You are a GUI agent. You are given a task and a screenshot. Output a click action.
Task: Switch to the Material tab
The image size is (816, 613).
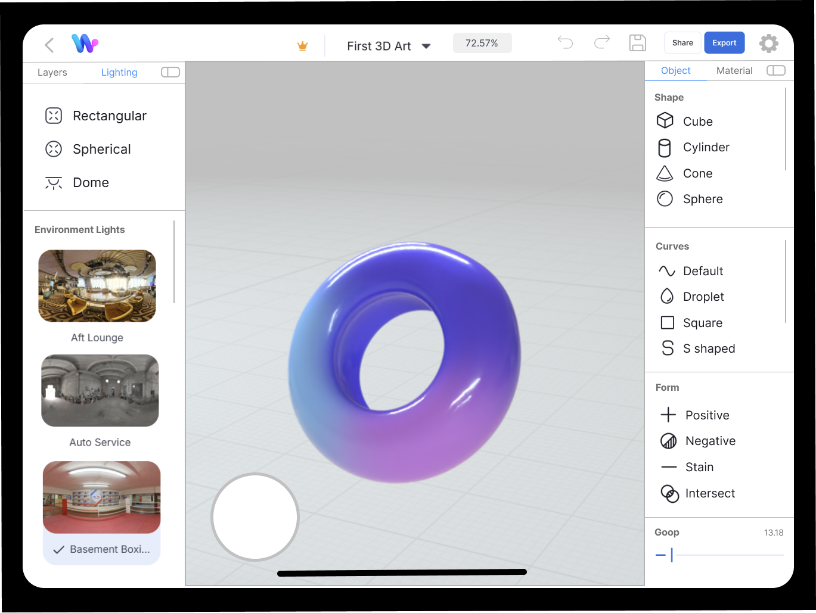[x=734, y=70]
